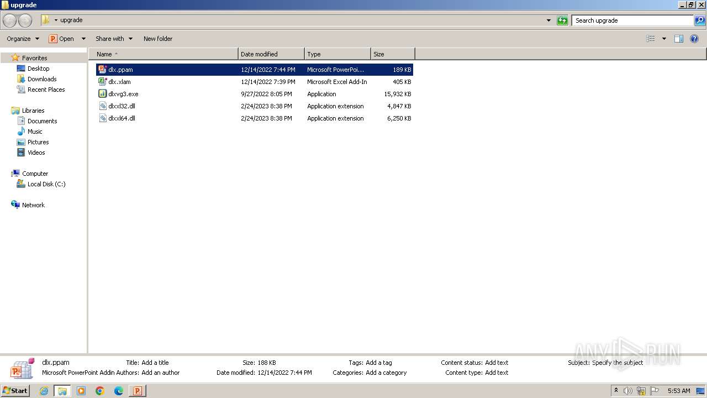Open Internet Explorer from the taskbar
Screen dimensions: 707x398
coord(44,391)
